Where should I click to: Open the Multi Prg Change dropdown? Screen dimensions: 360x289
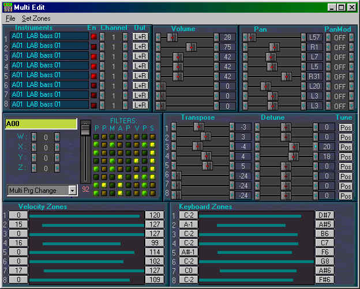[x=72, y=190]
